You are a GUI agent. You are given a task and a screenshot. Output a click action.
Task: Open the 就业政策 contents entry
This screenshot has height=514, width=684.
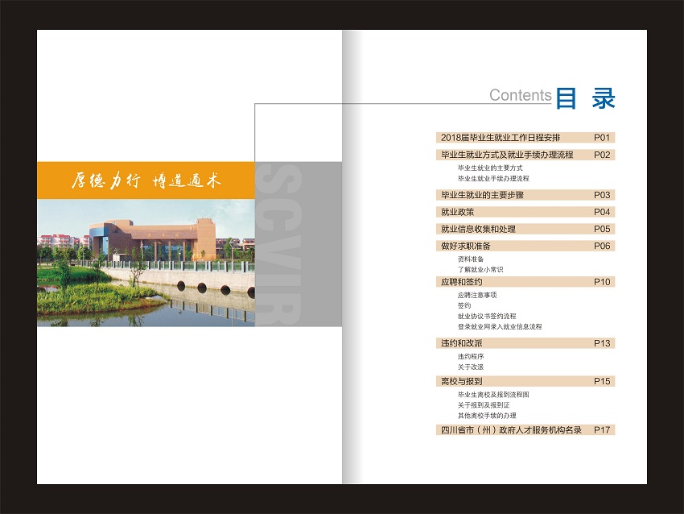click(457, 212)
